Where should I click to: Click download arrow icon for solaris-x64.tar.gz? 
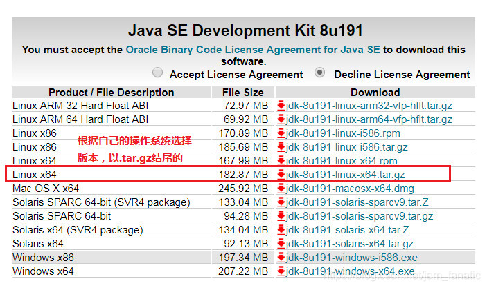pos(281,244)
